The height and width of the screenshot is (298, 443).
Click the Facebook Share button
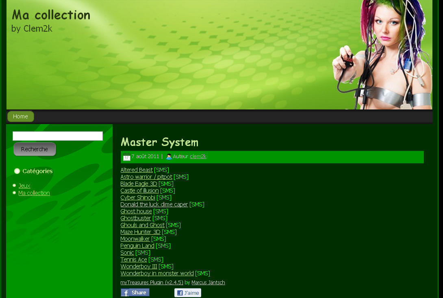coord(135,293)
